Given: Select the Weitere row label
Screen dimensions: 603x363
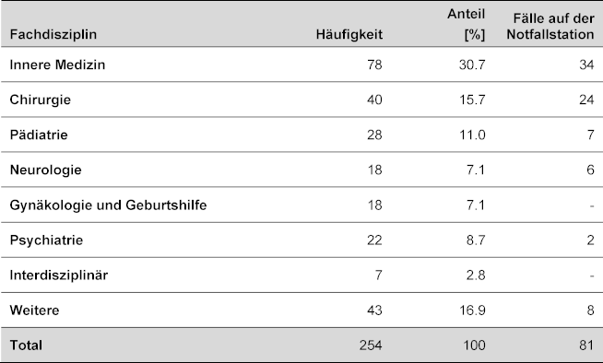Looking at the screenshot, I should pyautogui.click(x=35, y=310).
